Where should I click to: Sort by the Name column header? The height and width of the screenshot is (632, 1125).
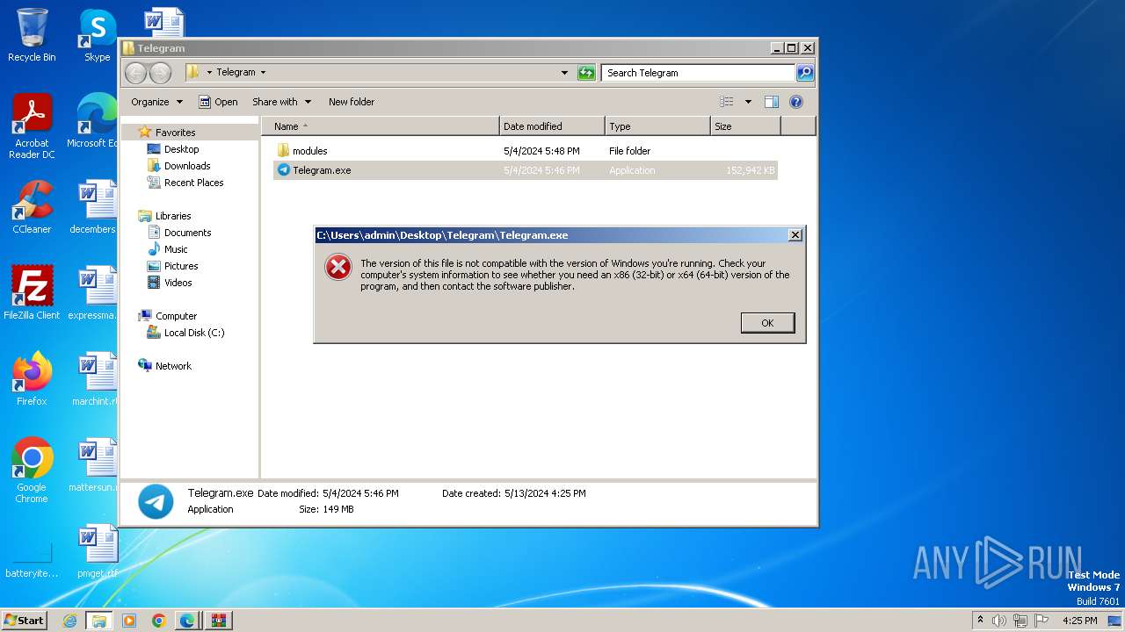coord(381,126)
